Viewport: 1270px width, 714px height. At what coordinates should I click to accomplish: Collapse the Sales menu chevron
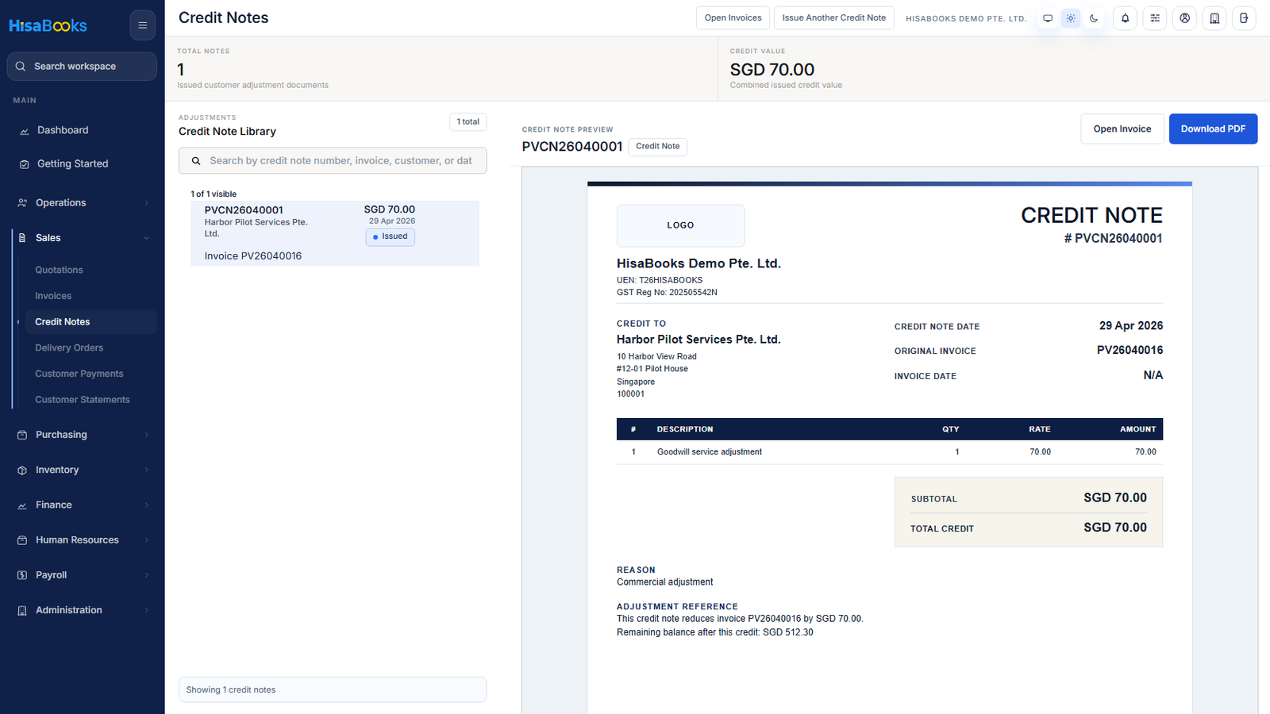[x=147, y=238]
